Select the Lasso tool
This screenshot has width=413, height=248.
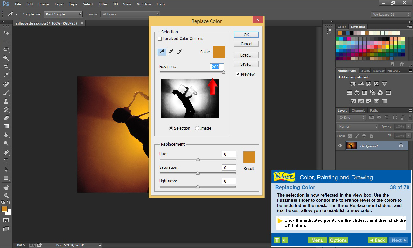pos(6,50)
